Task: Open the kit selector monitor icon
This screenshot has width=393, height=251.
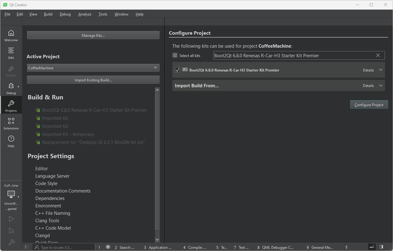Action: click(x=11, y=194)
